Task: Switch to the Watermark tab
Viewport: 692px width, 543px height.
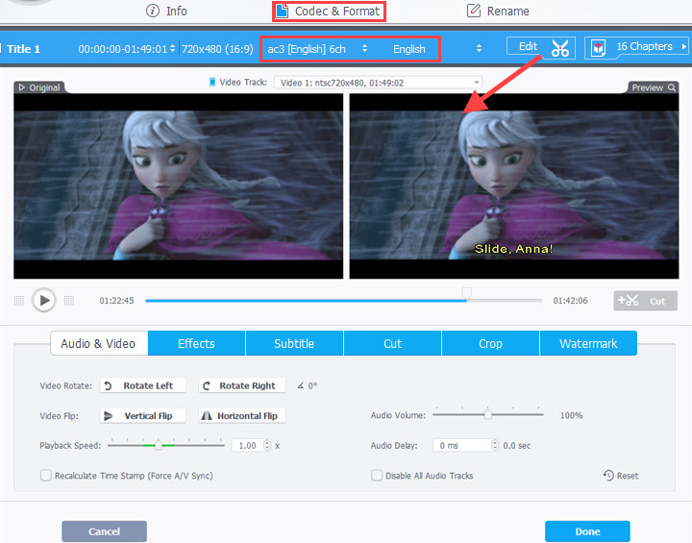Action: 588,343
